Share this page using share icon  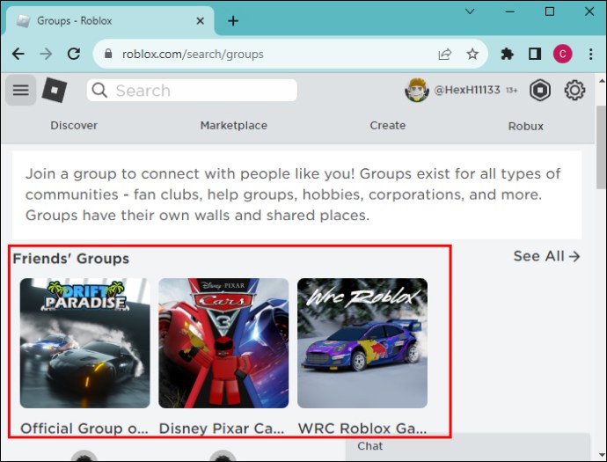tap(445, 54)
